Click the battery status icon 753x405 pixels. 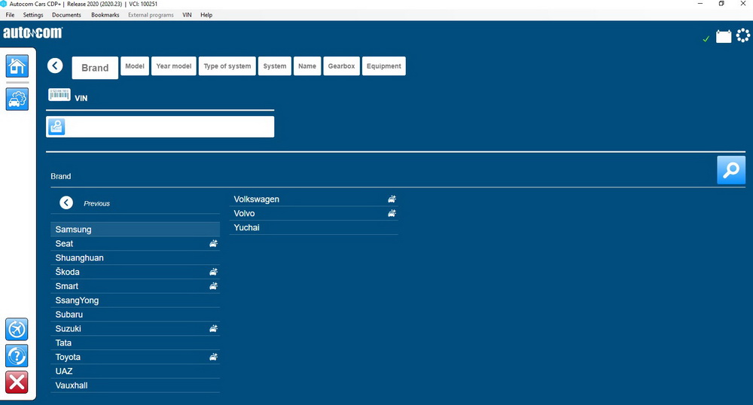723,36
